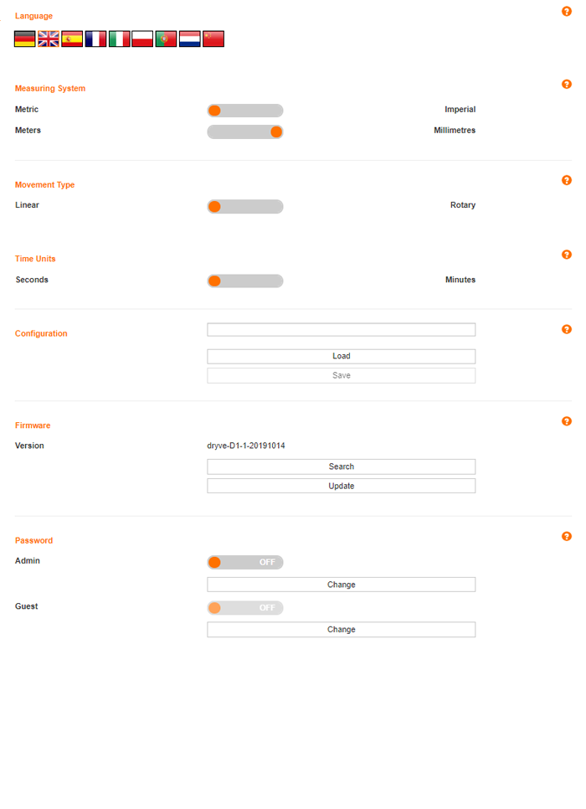Click the Configuration heading

[41, 333]
